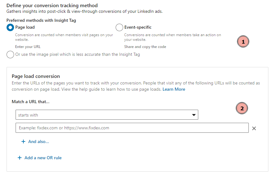
Task: Click the Add a new OR rule text
Action: coord(43,158)
